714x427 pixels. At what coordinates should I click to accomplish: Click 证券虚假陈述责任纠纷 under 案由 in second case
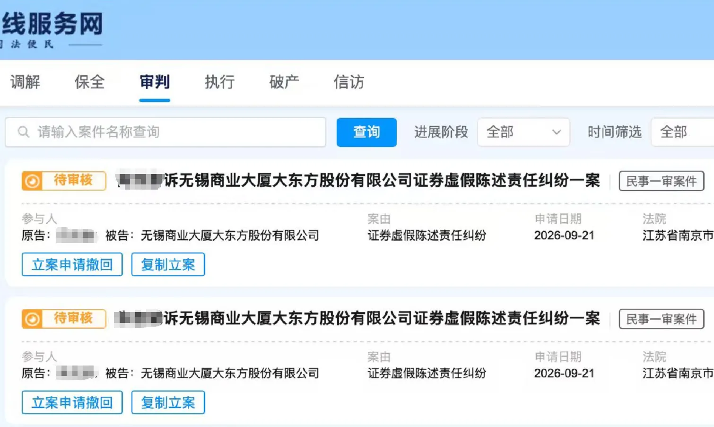point(427,373)
